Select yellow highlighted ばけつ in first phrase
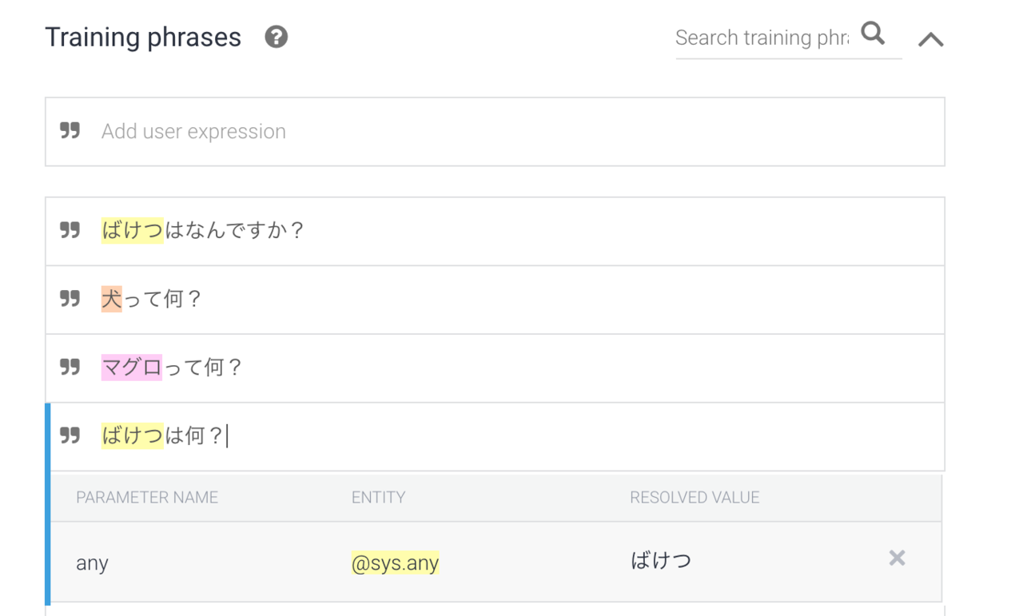Screen dimensions: 1023x616 tap(133, 231)
